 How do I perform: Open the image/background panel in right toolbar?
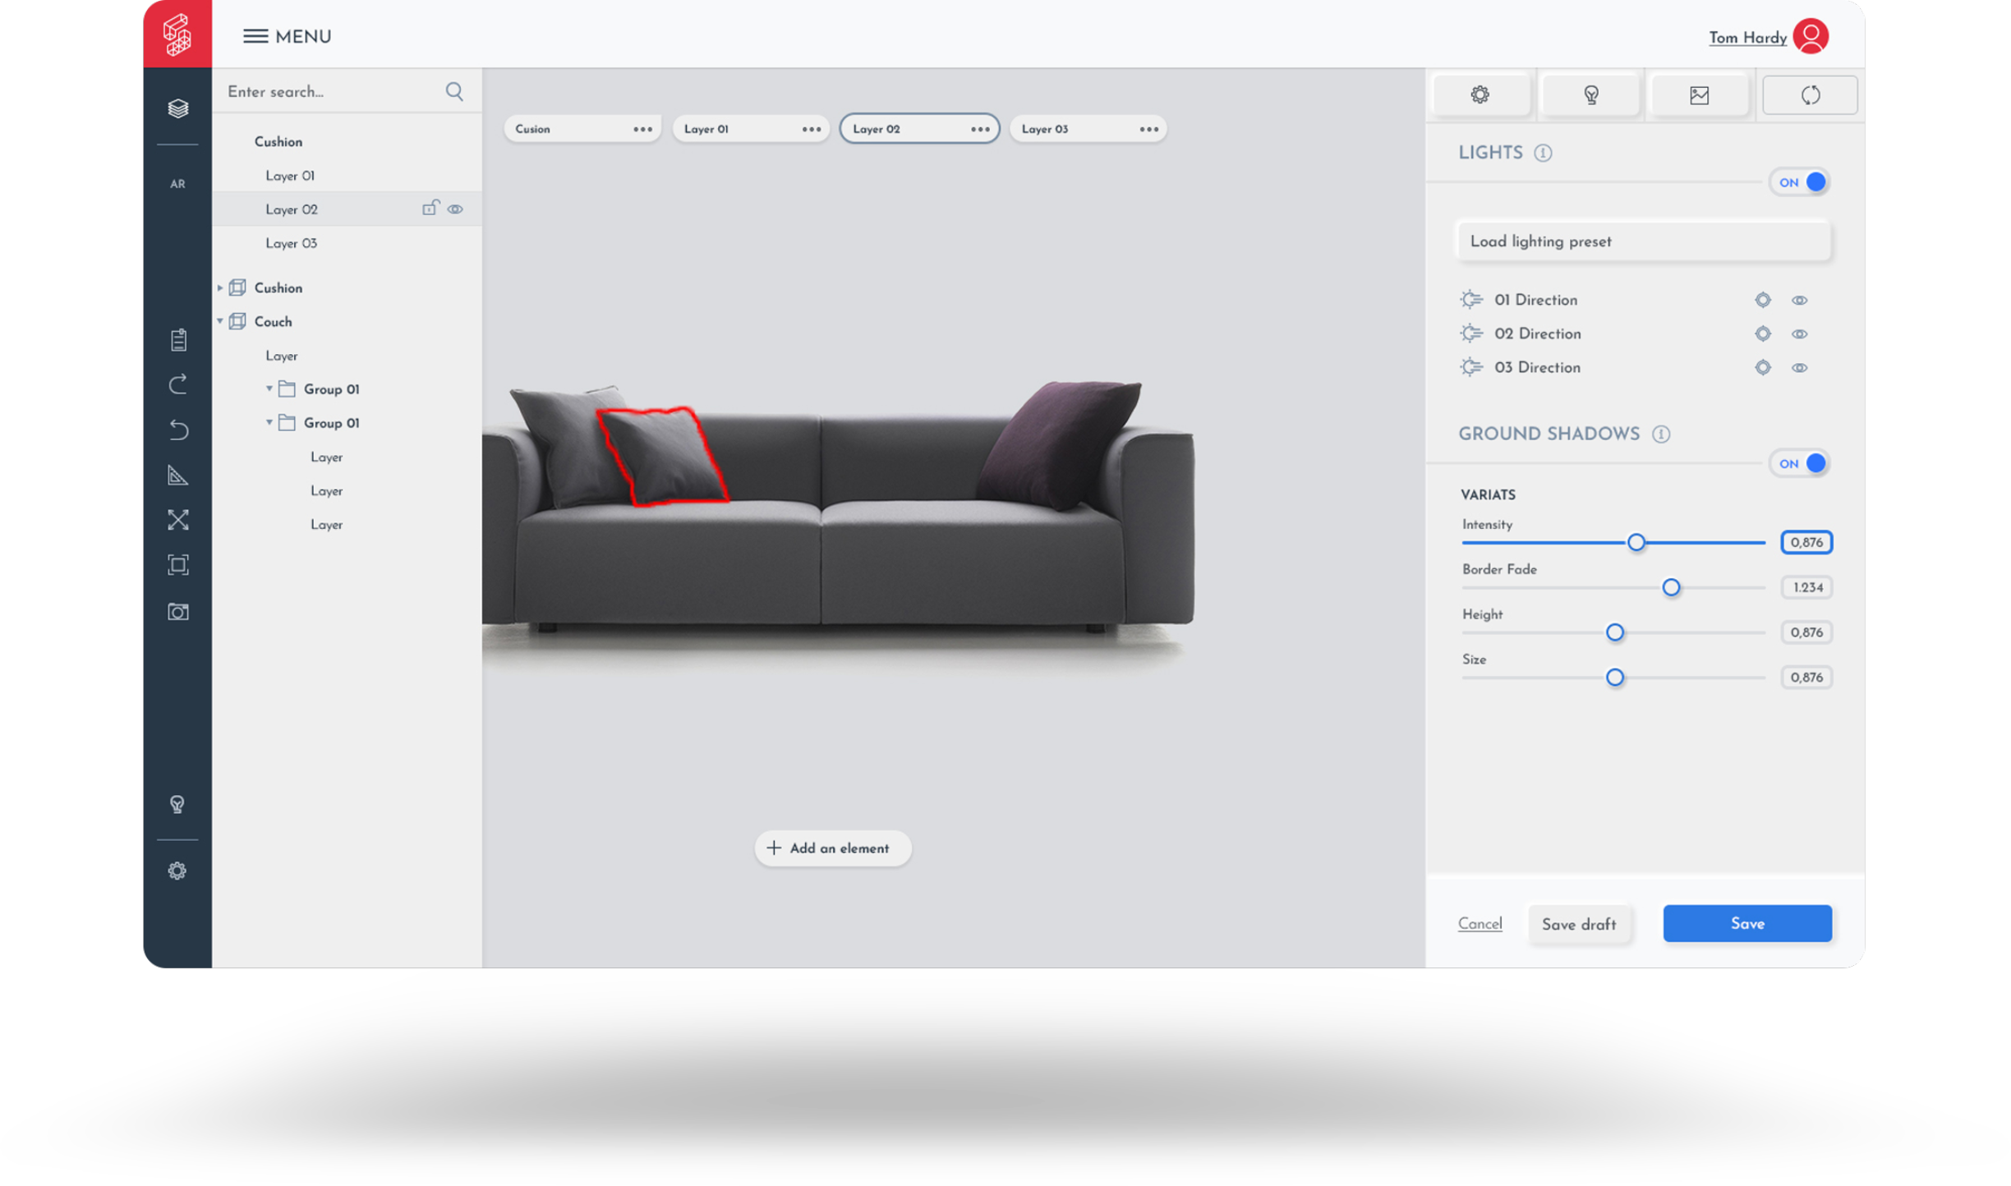point(1699,94)
